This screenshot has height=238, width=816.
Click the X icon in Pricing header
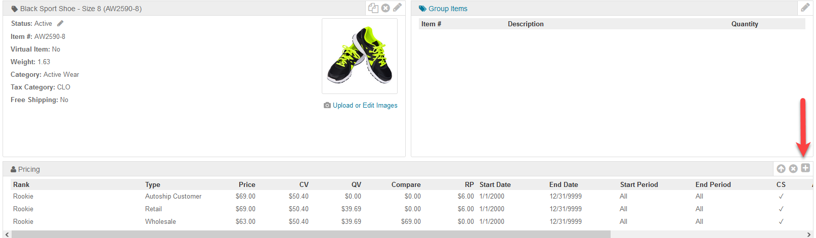point(793,169)
